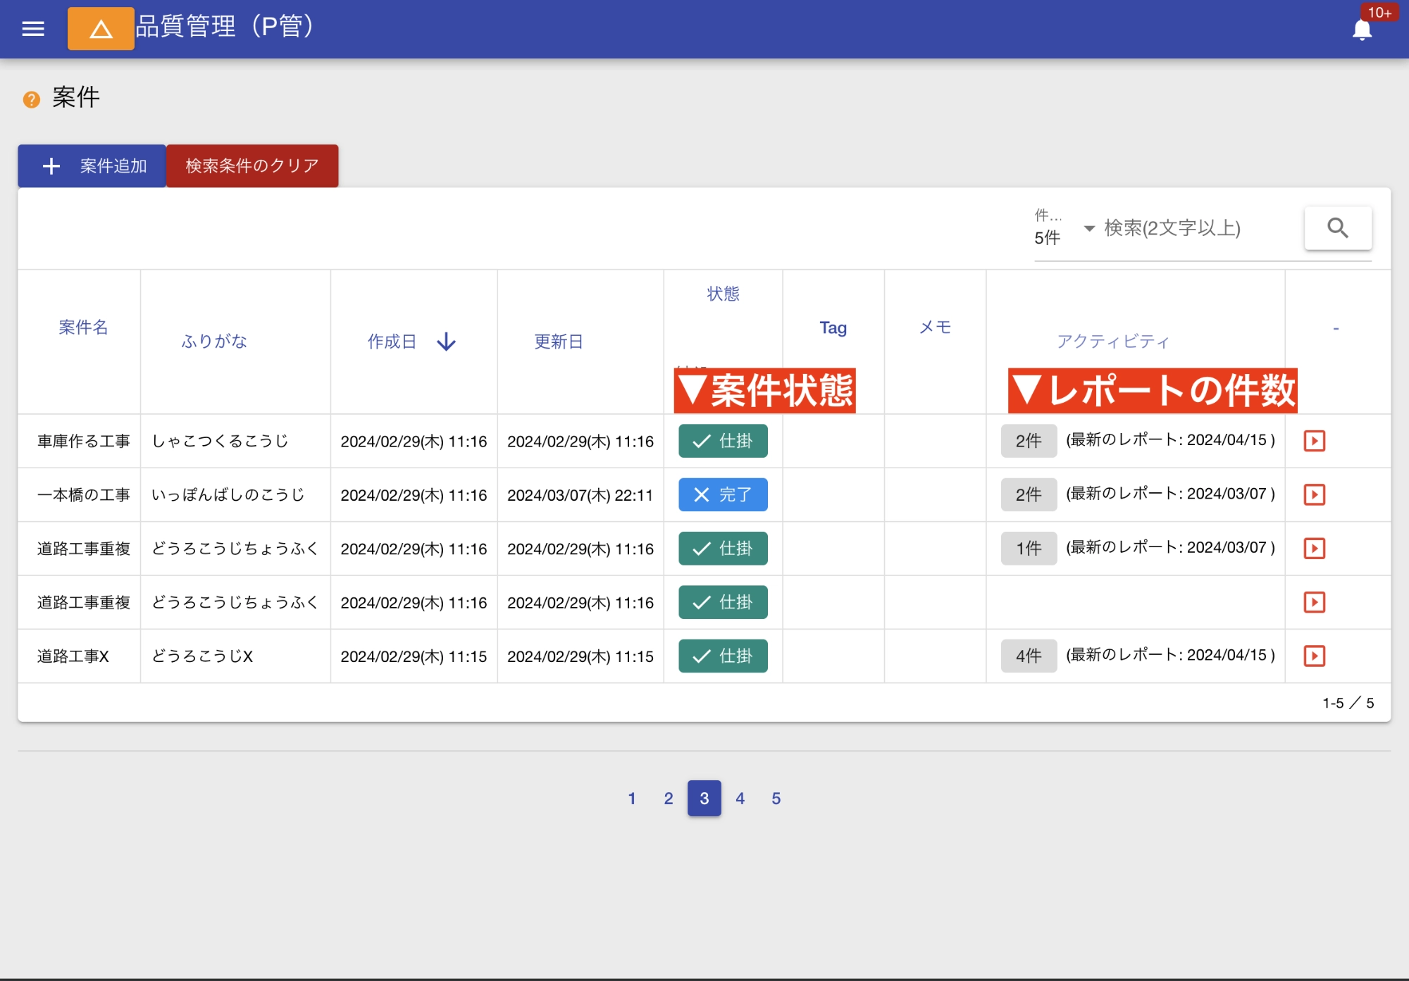This screenshot has width=1409, height=981.
Task: Click the bell icon showing 10+ notifications
Action: coord(1363,29)
